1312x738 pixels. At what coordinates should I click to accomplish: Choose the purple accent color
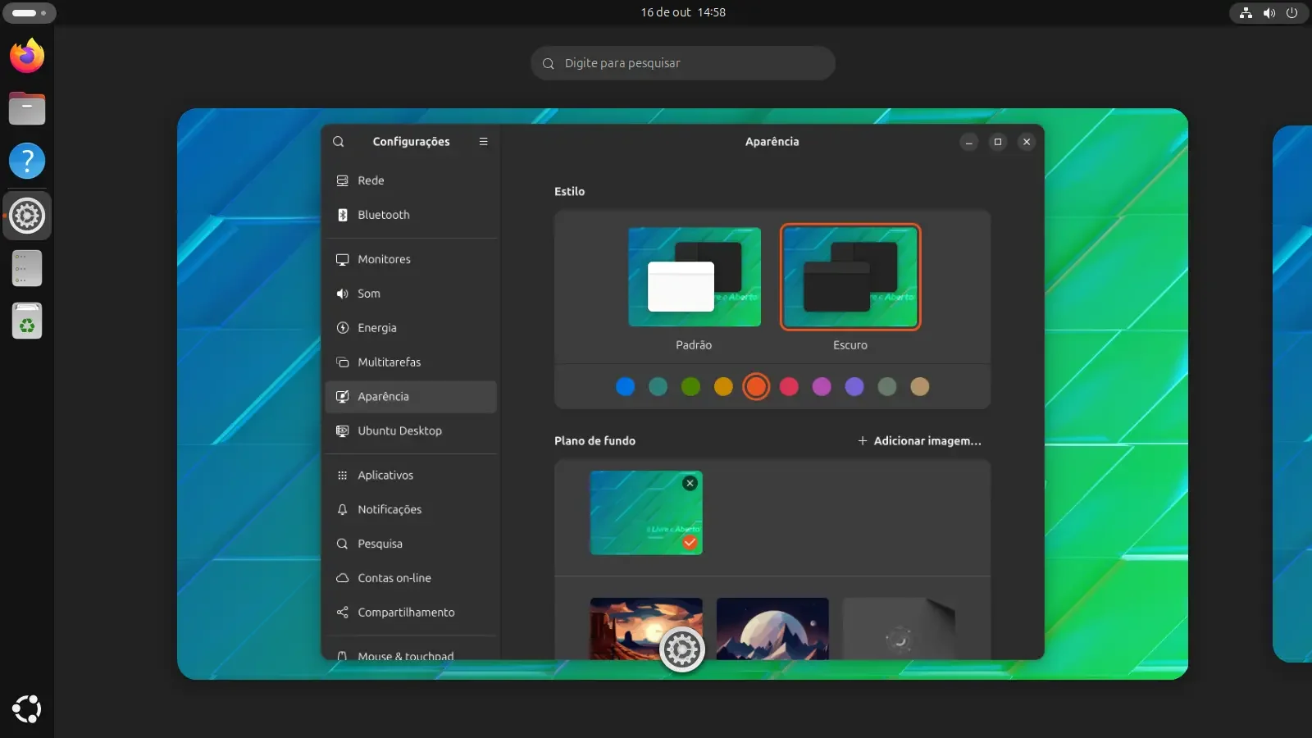click(854, 387)
